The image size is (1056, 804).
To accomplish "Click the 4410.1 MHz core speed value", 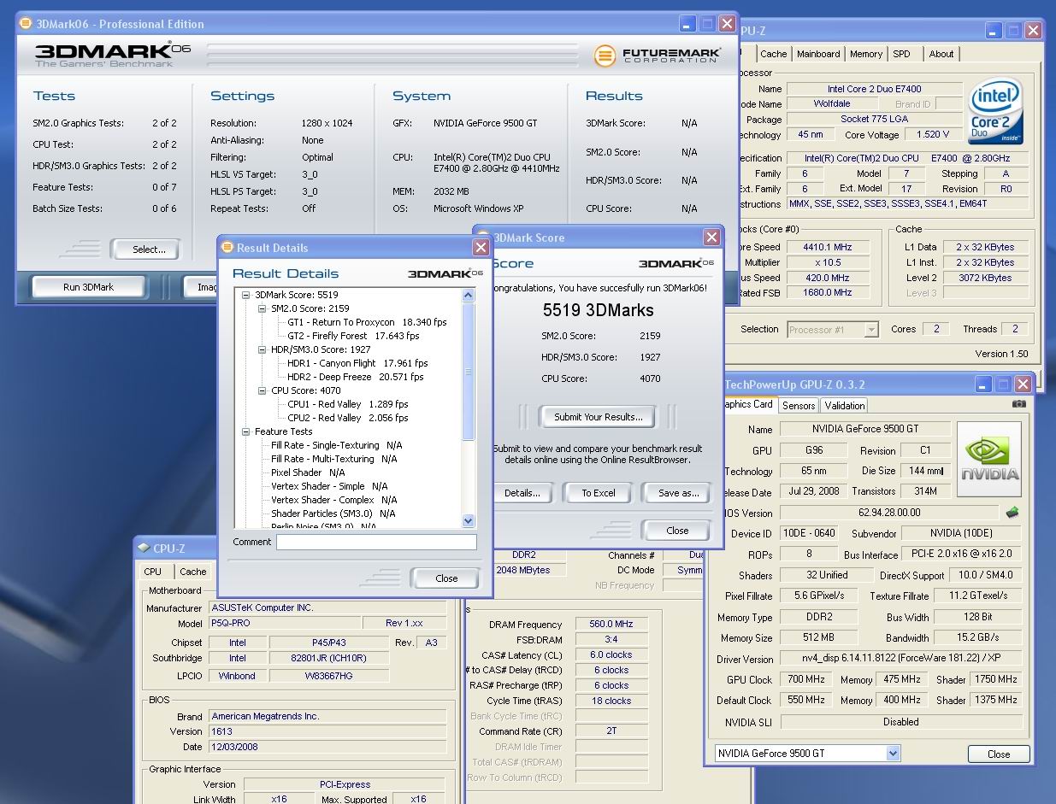I will pos(827,247).
